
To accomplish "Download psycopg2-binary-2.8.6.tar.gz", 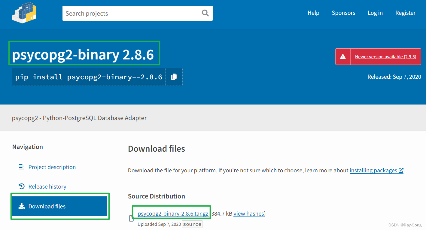I will click(x=173, y=213).
